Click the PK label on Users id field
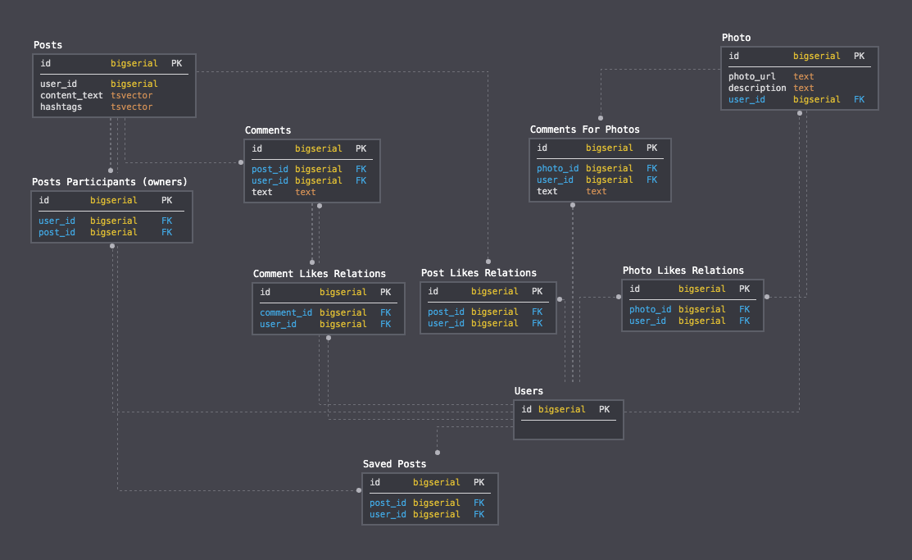Screen dimensions: 912x560 604,409
